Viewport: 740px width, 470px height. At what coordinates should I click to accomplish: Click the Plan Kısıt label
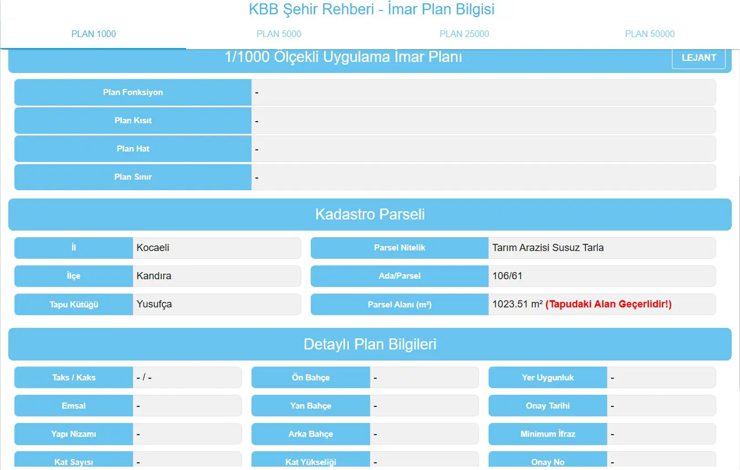point(133,121)
